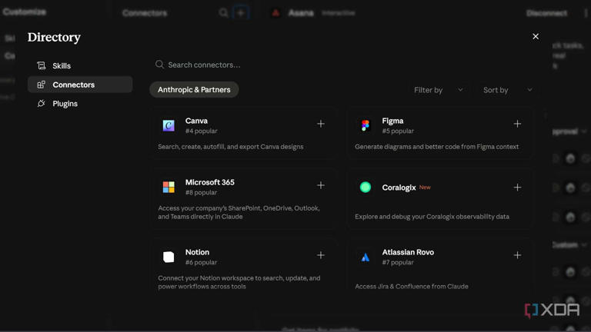This screenshot has height=332, width=591.
Task: Add the Figma connector
Action: coord(517,124)
